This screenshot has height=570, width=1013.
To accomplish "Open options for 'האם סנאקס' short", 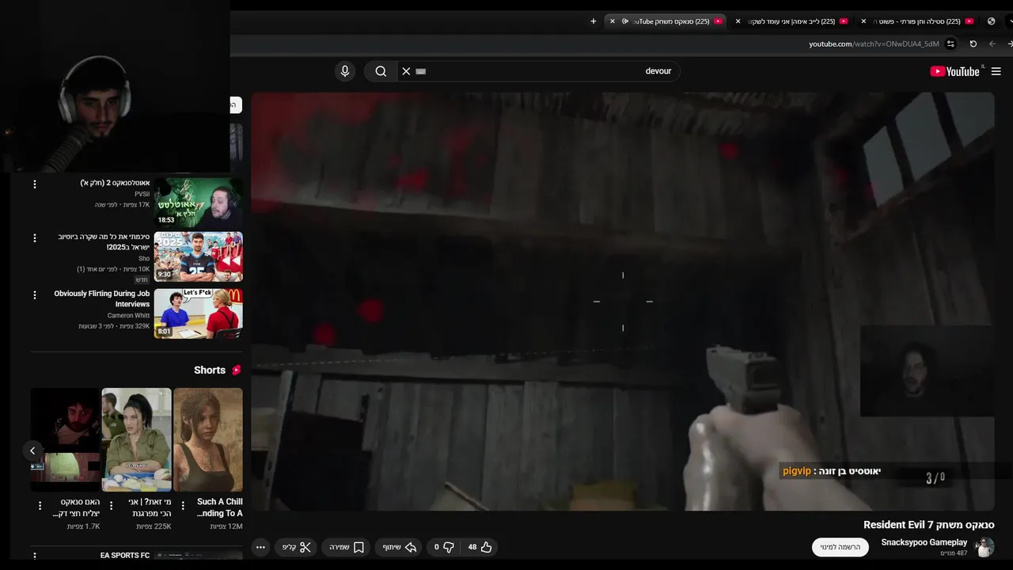I will click(40, 505).
